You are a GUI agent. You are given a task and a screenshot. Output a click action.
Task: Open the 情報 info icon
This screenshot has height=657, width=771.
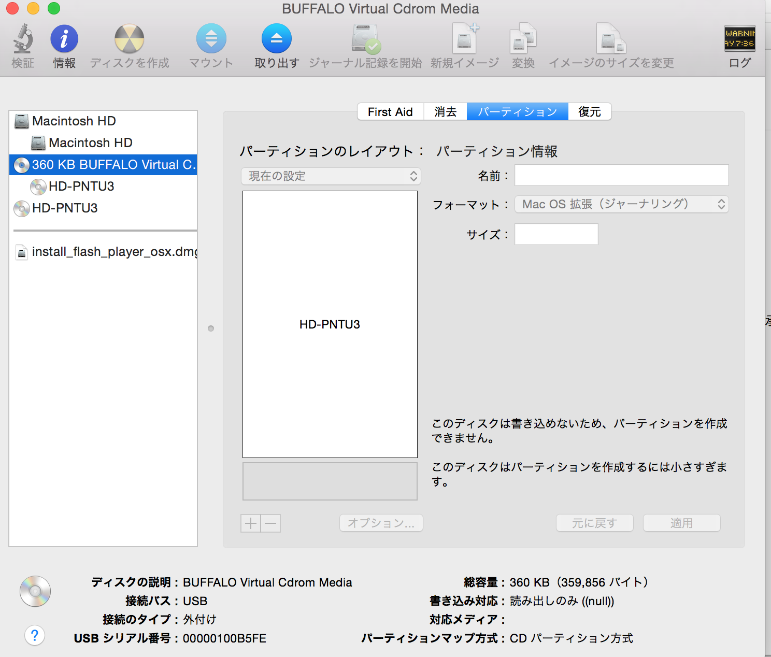coord(64,39)
